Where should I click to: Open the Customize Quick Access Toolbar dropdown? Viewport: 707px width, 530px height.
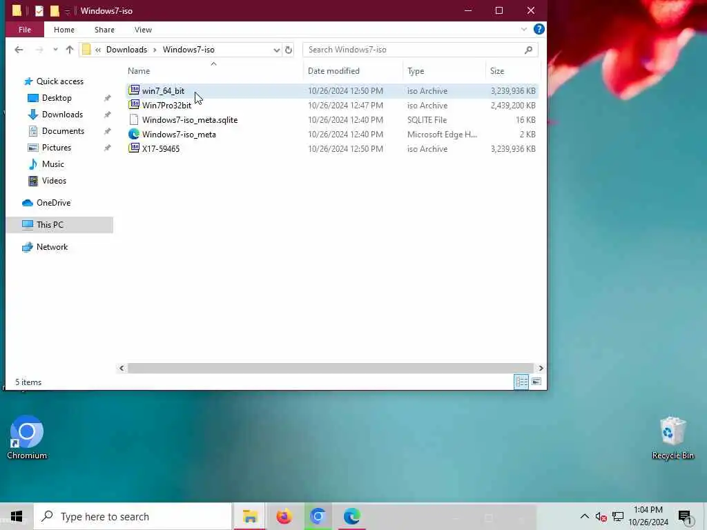pos(67,11)
